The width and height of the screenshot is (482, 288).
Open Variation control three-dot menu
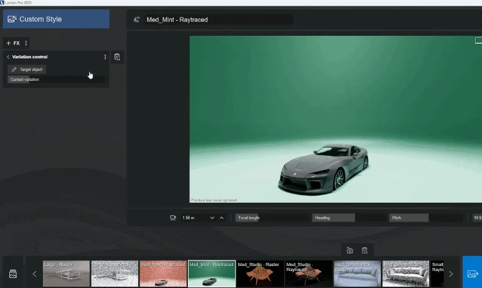point(105,57)
